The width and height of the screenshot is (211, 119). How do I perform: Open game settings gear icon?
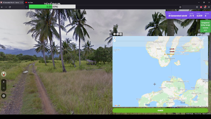point(4,96)
